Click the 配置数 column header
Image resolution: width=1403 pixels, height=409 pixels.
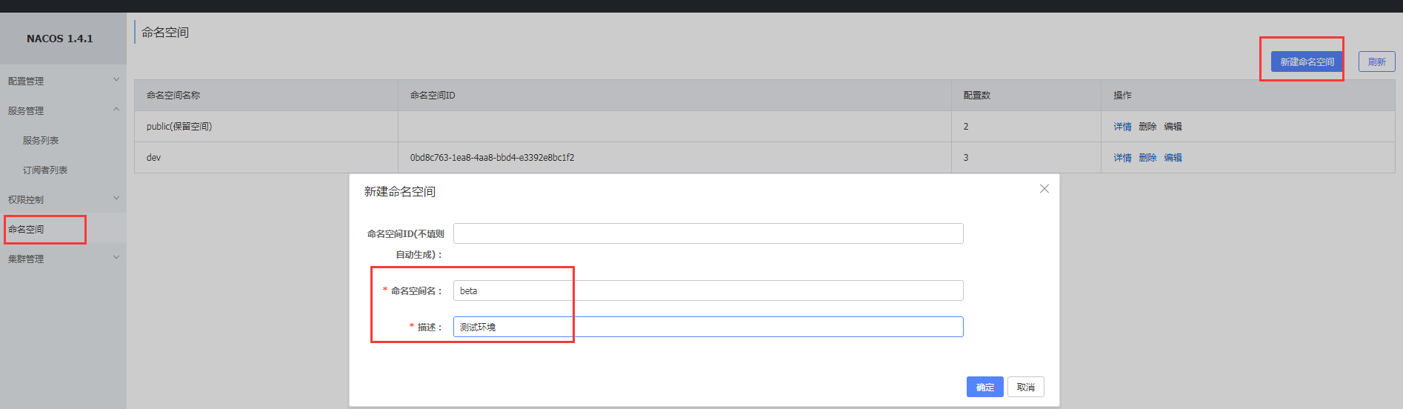click(x=977, y=96)
